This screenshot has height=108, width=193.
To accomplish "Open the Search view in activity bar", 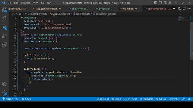I will [4, 18].
